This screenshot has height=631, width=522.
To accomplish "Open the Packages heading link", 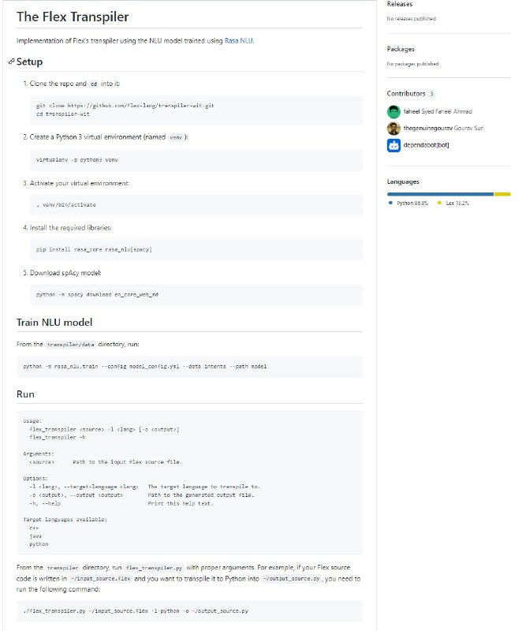I will coord(401,49).
